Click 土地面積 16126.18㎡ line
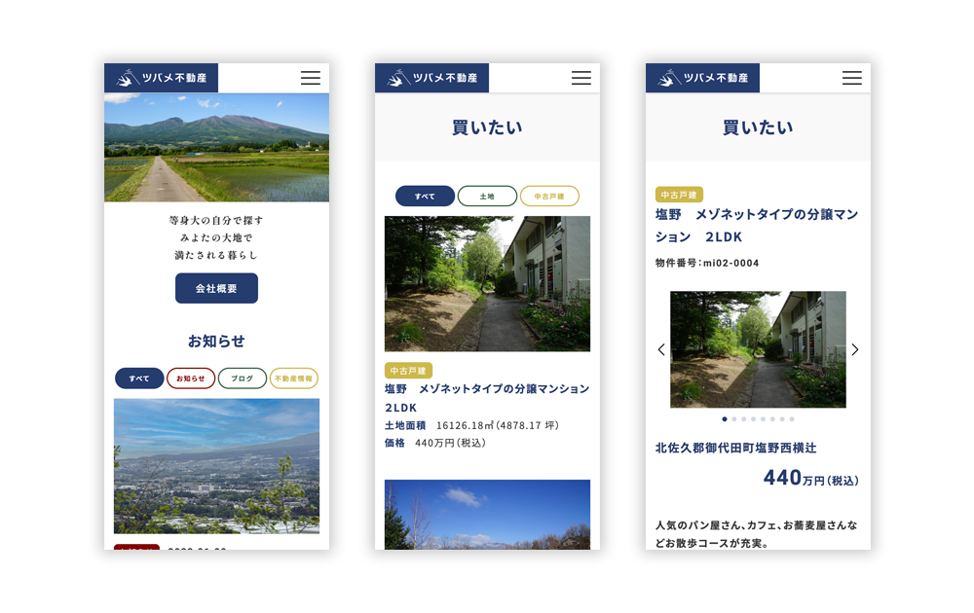The height and width of the screenshot is (613, 974). pos(472,425)
